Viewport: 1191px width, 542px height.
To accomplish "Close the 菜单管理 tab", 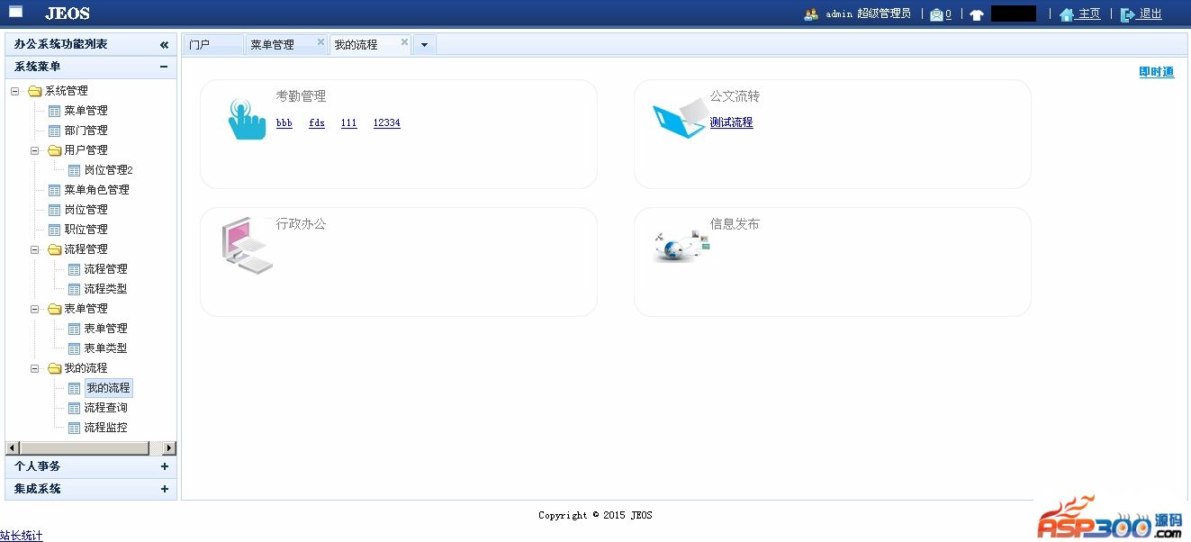I will point(320,41).
